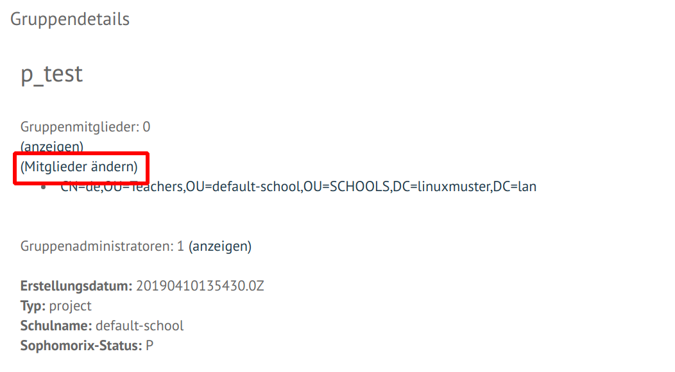Click the bullet beside the CN entry

(x=44, y=186)
